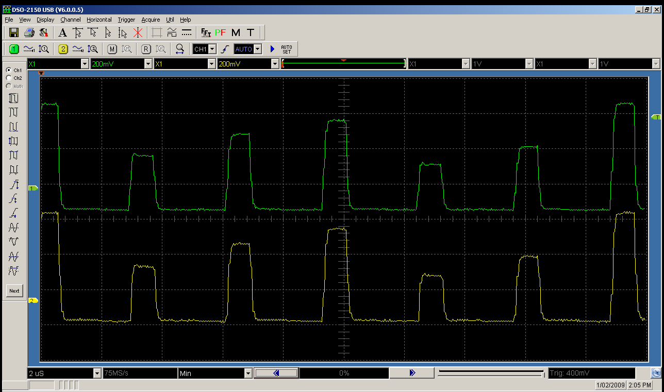Click the CH2 waveform time-base icon
664x392 pixels.
(x=78, y=49)
